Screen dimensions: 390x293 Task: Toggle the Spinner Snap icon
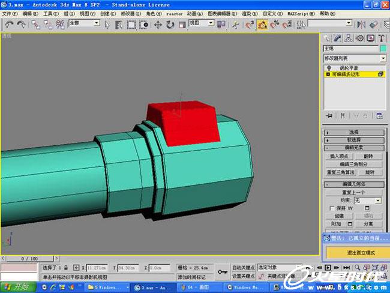pyautogui.click(x=287, y=25)
